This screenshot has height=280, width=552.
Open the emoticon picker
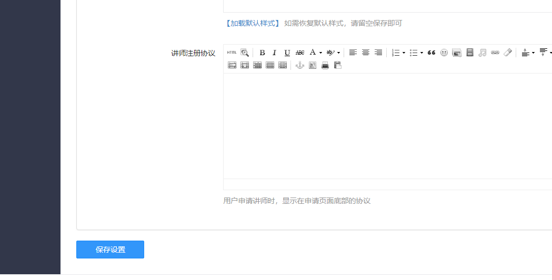(444, 53)
